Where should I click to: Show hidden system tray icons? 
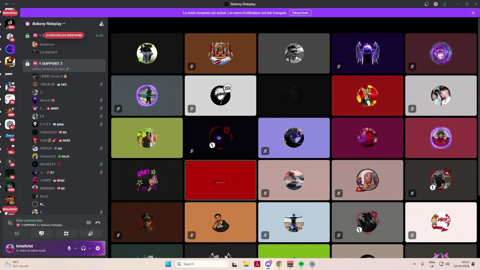(414, 264)
